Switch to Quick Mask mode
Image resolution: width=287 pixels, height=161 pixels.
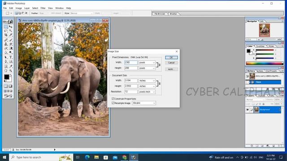(10, 86)
